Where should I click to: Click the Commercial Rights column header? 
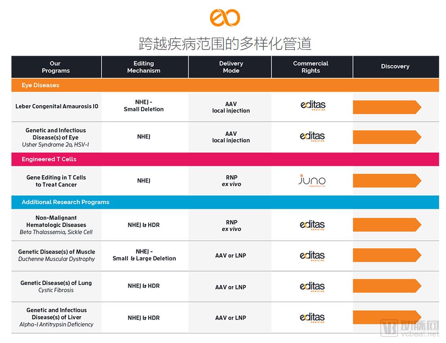[x=311, y=67]
